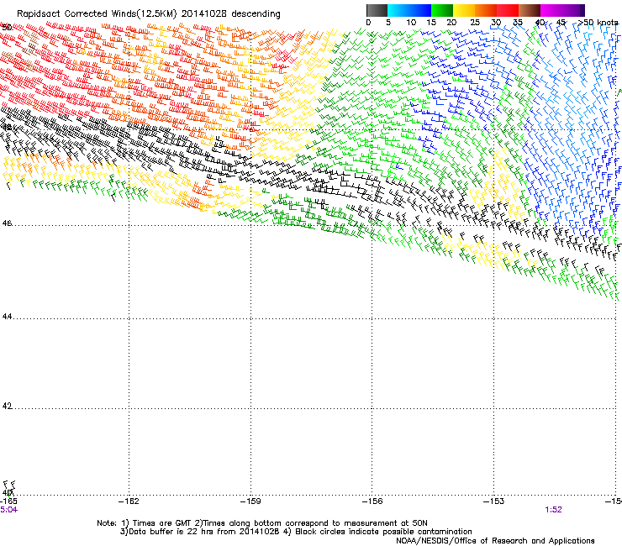Click the longitude label '-165'

[8, 501]
